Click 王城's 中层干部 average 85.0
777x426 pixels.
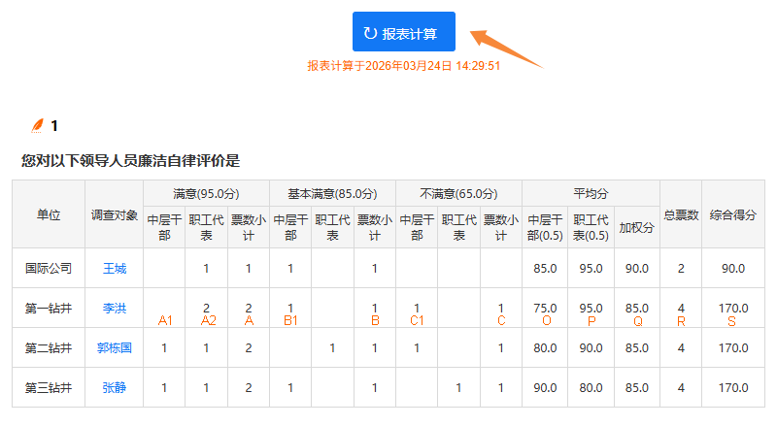tap(545, 269)
